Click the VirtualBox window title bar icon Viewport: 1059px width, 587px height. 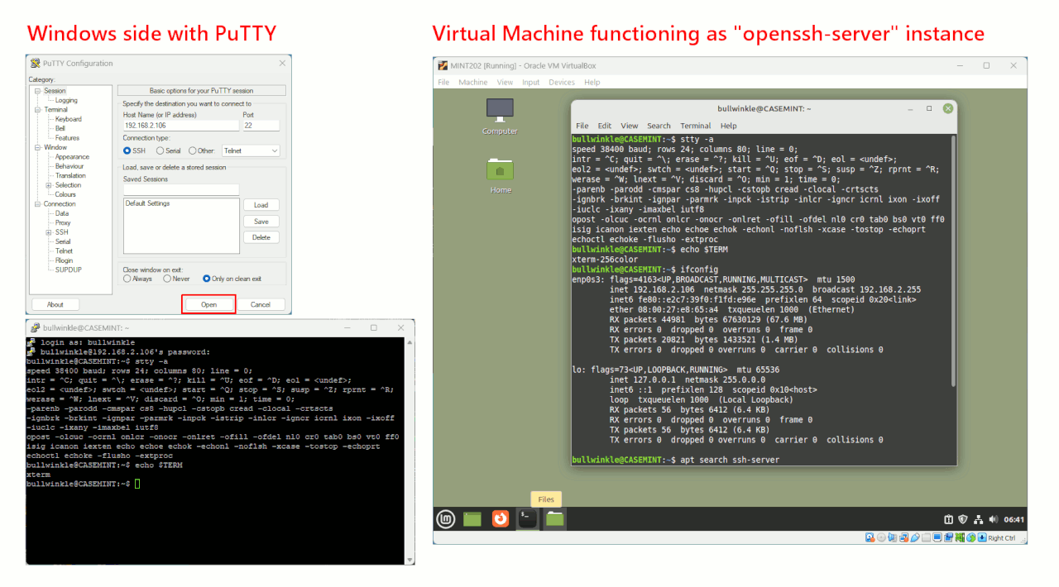[x=443, y=65]
